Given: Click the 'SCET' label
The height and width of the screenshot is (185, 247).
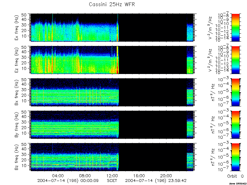Looking at the screenshot, I should point(112,181).
